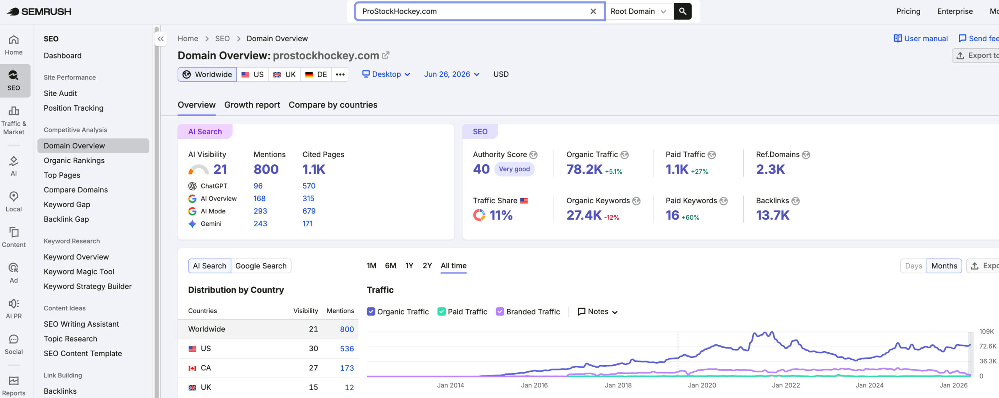Open the Home sidebar icon

pyautogui.click(x=14, y=46)
